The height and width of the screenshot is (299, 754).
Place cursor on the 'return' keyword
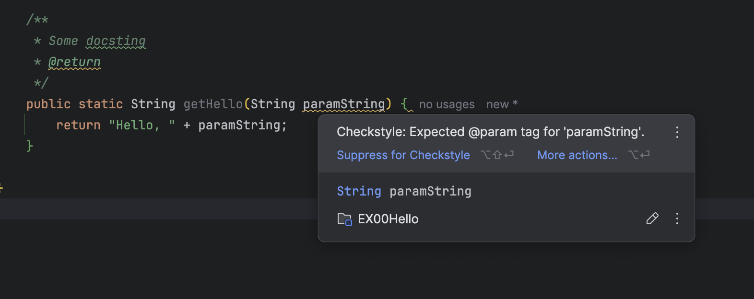78,125
